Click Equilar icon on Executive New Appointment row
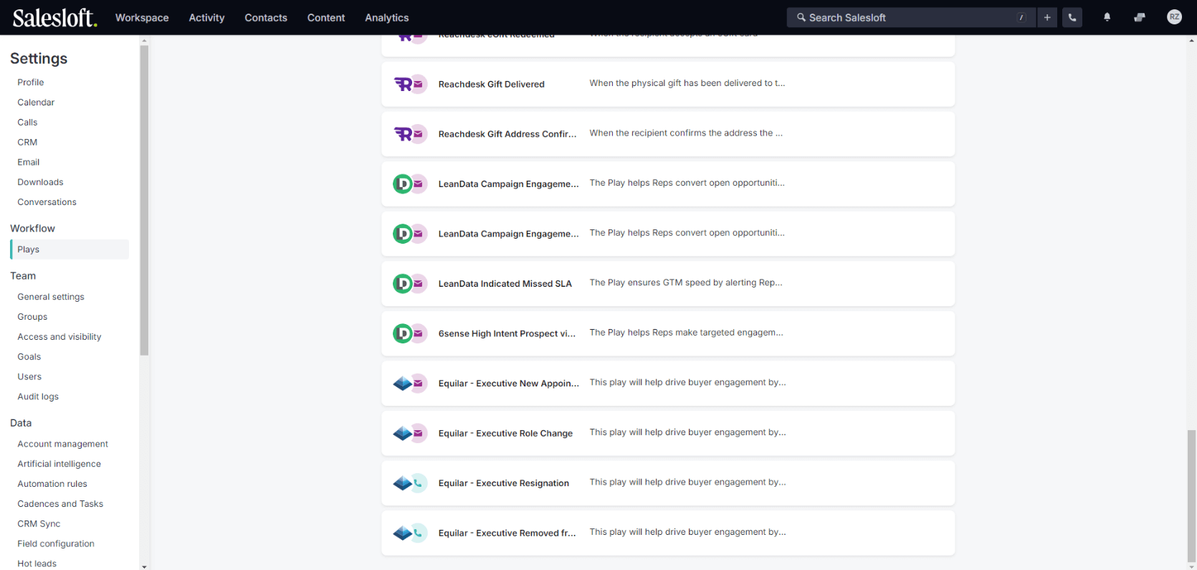Image resolution: width=1197 pixels, height=570 pixels. (x=403, y=384)
